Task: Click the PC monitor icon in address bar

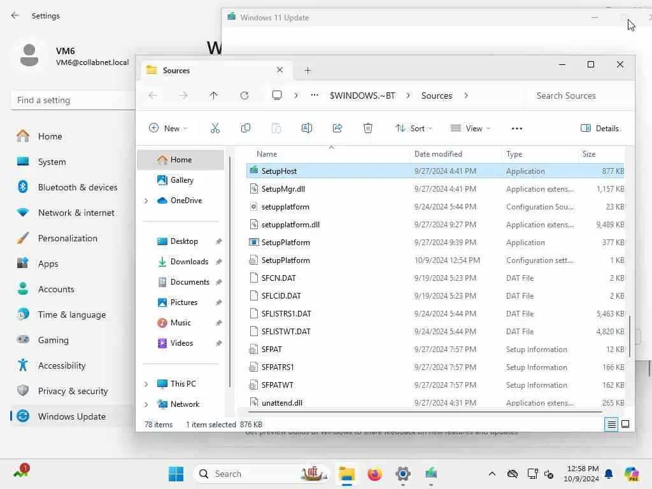Action: point(277,96)
